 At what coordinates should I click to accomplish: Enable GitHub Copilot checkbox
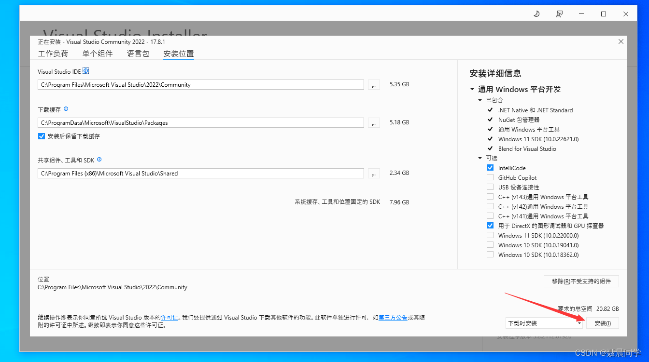point(490,177)
